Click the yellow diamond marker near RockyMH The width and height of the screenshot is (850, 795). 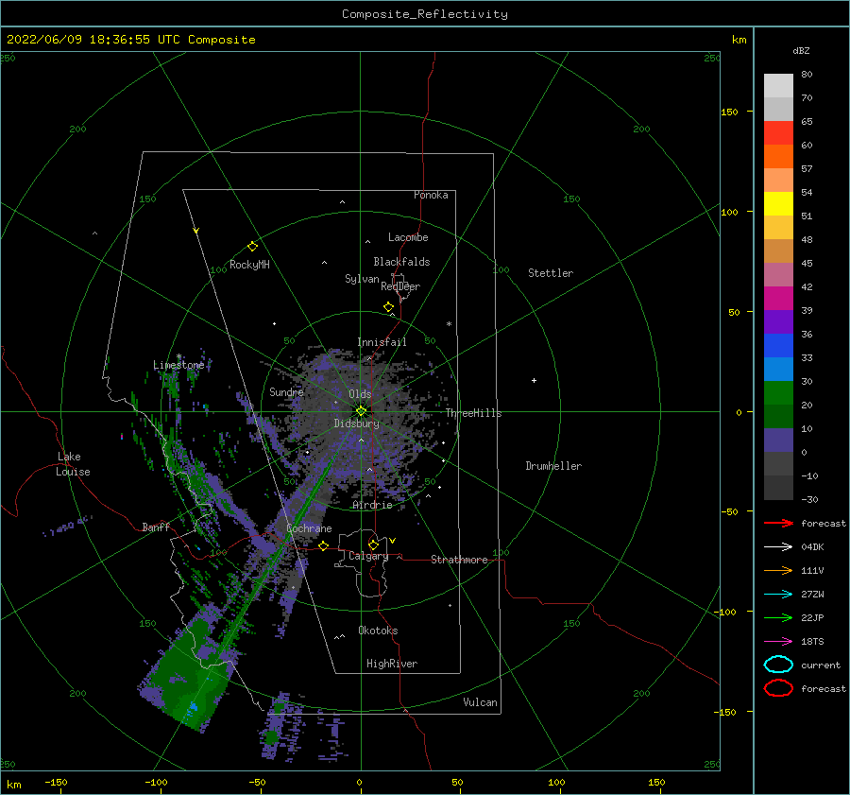coord(252,247)
